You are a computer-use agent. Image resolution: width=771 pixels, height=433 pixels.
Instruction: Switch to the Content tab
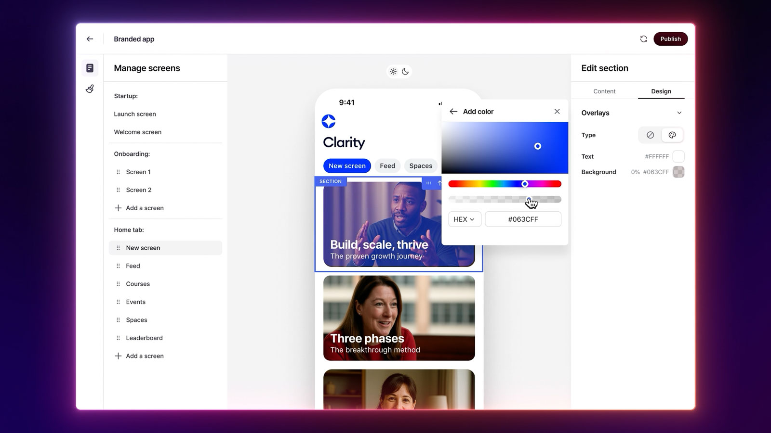(x=604, y=91)
